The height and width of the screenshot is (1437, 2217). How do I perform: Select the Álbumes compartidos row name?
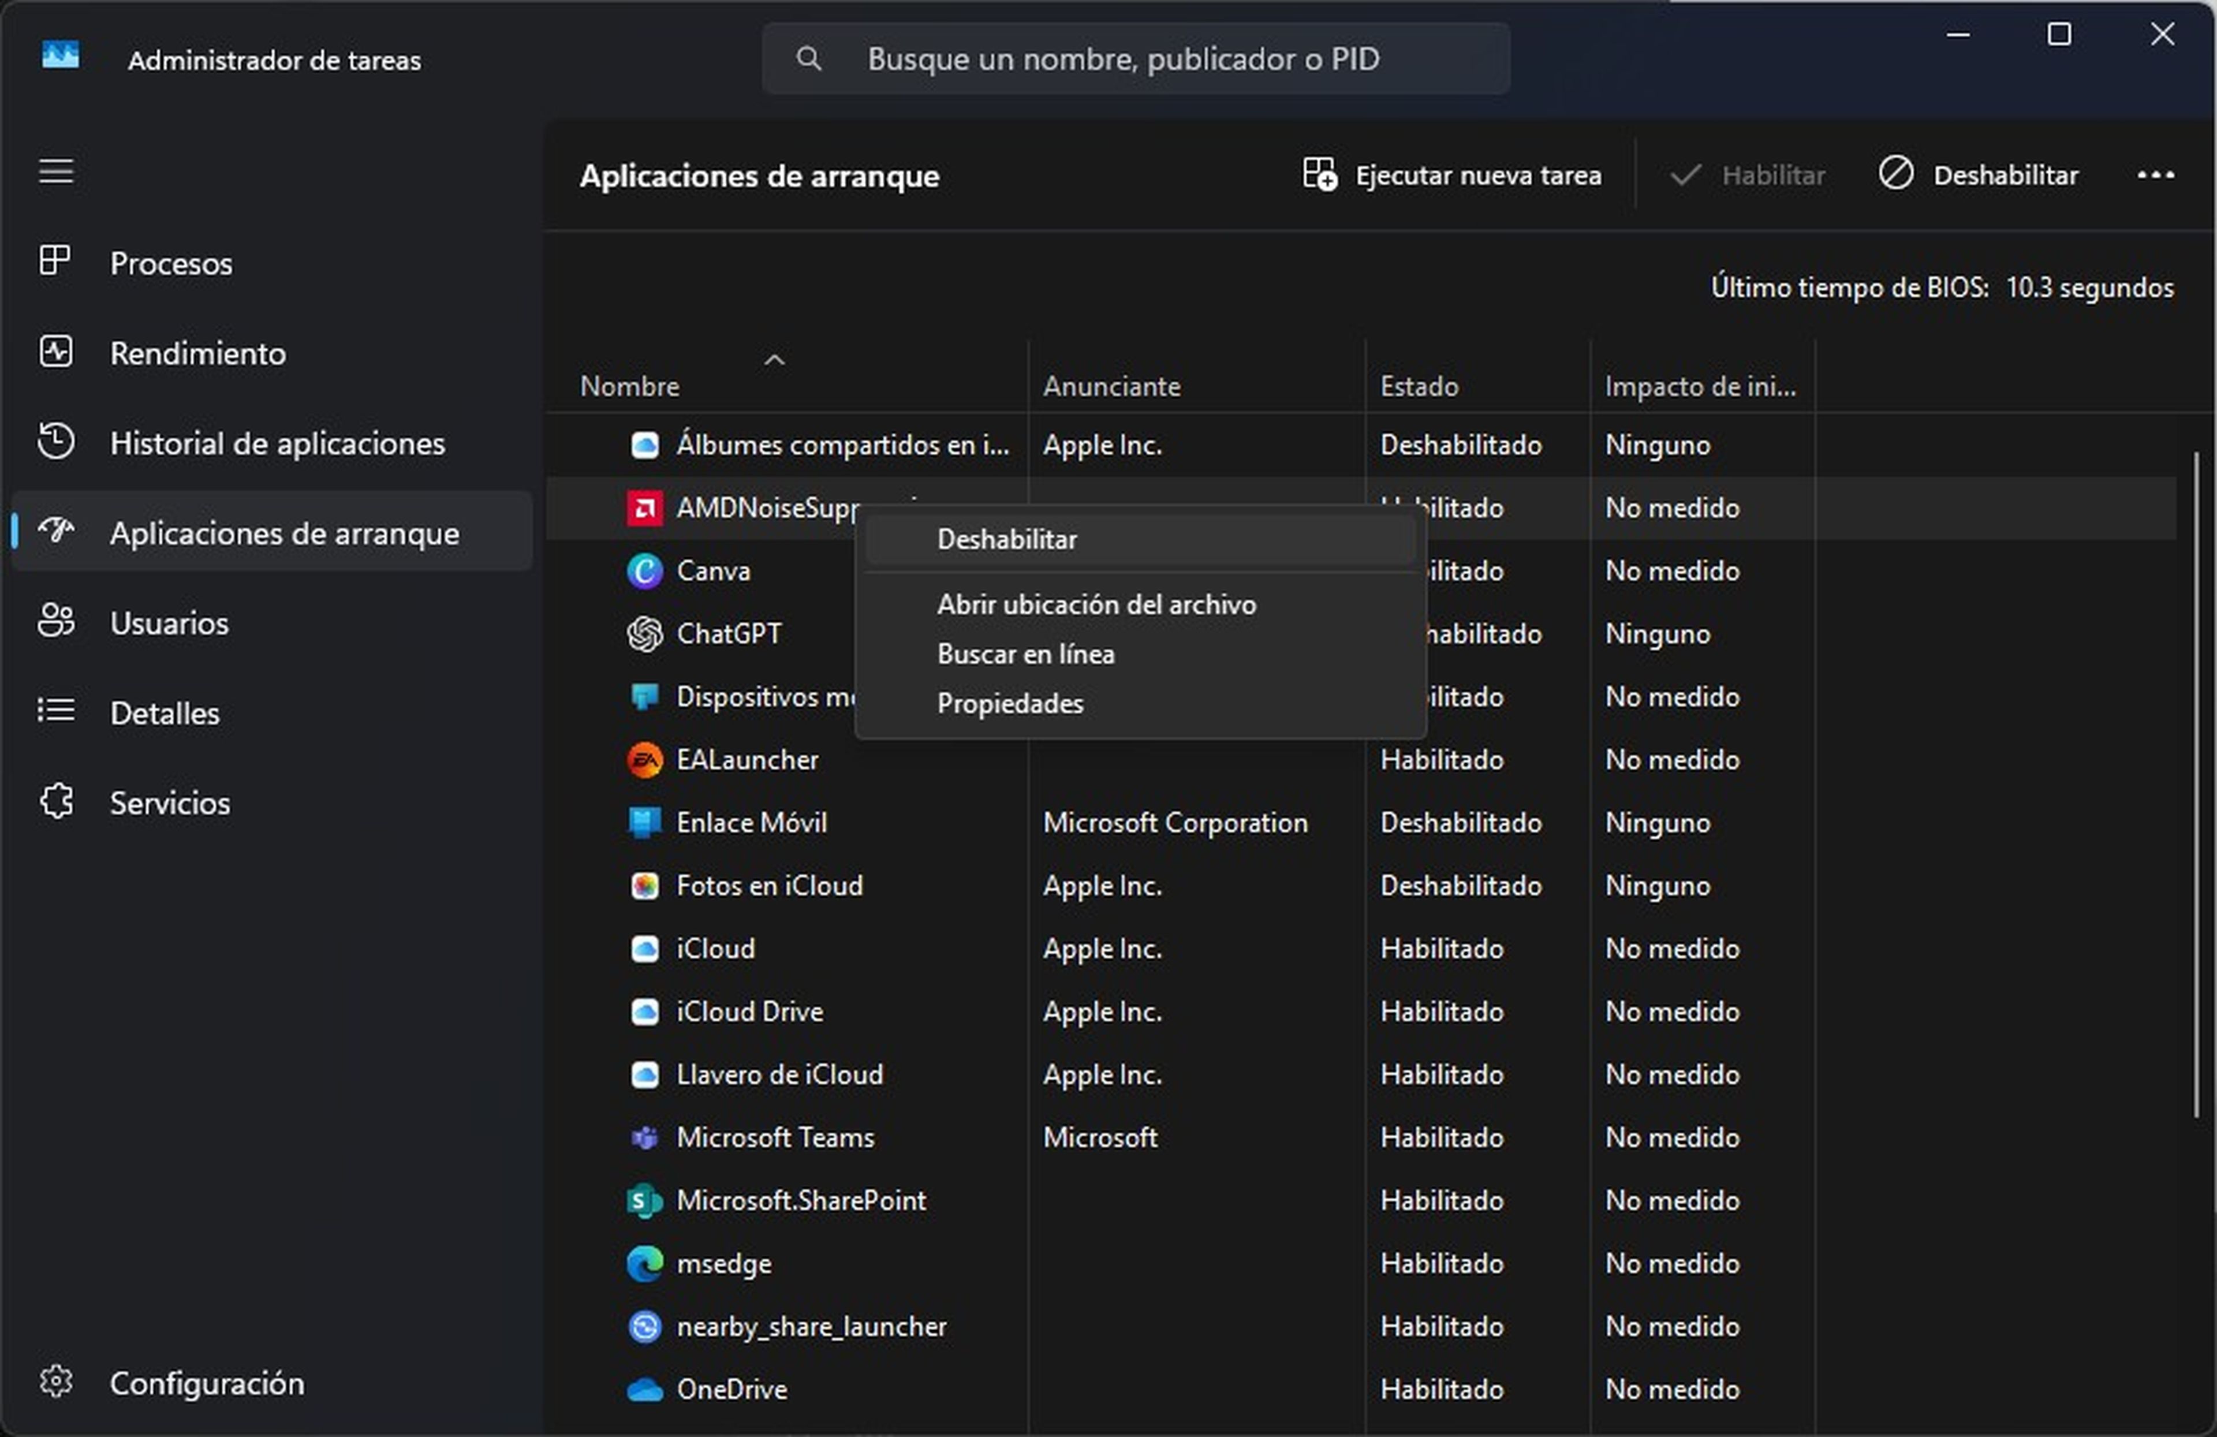point(842,444)
